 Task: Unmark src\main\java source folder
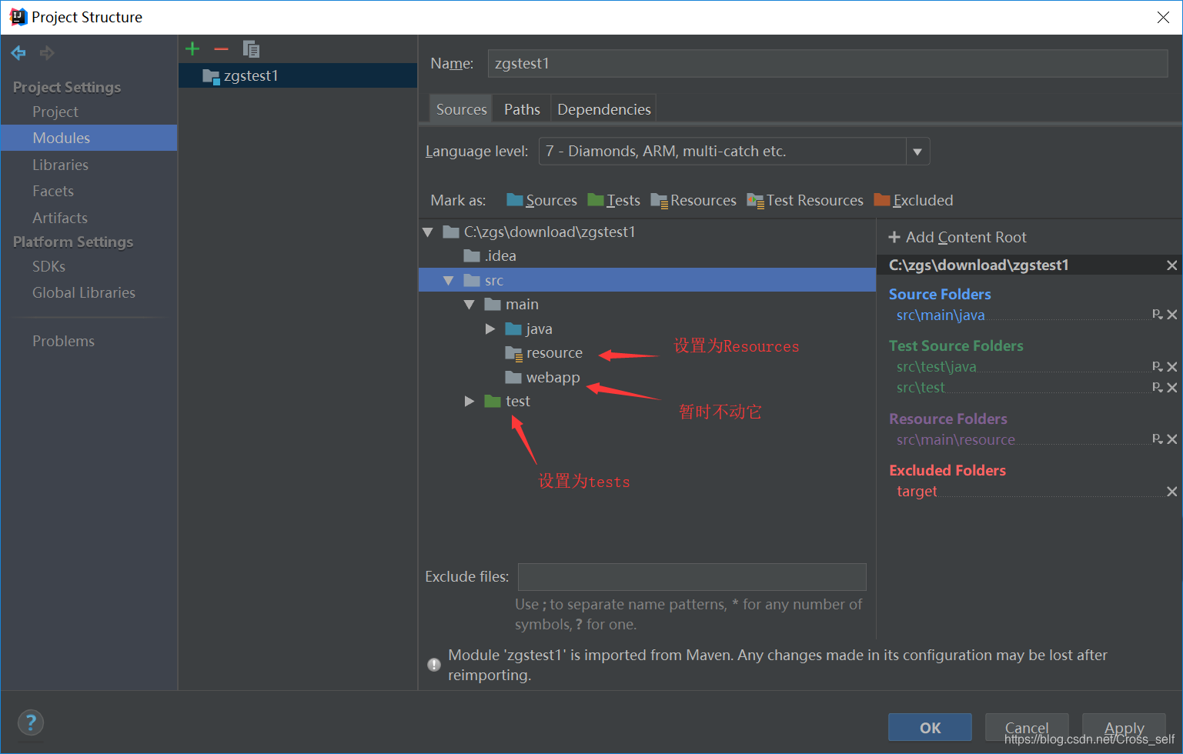tap(1171, 314)
